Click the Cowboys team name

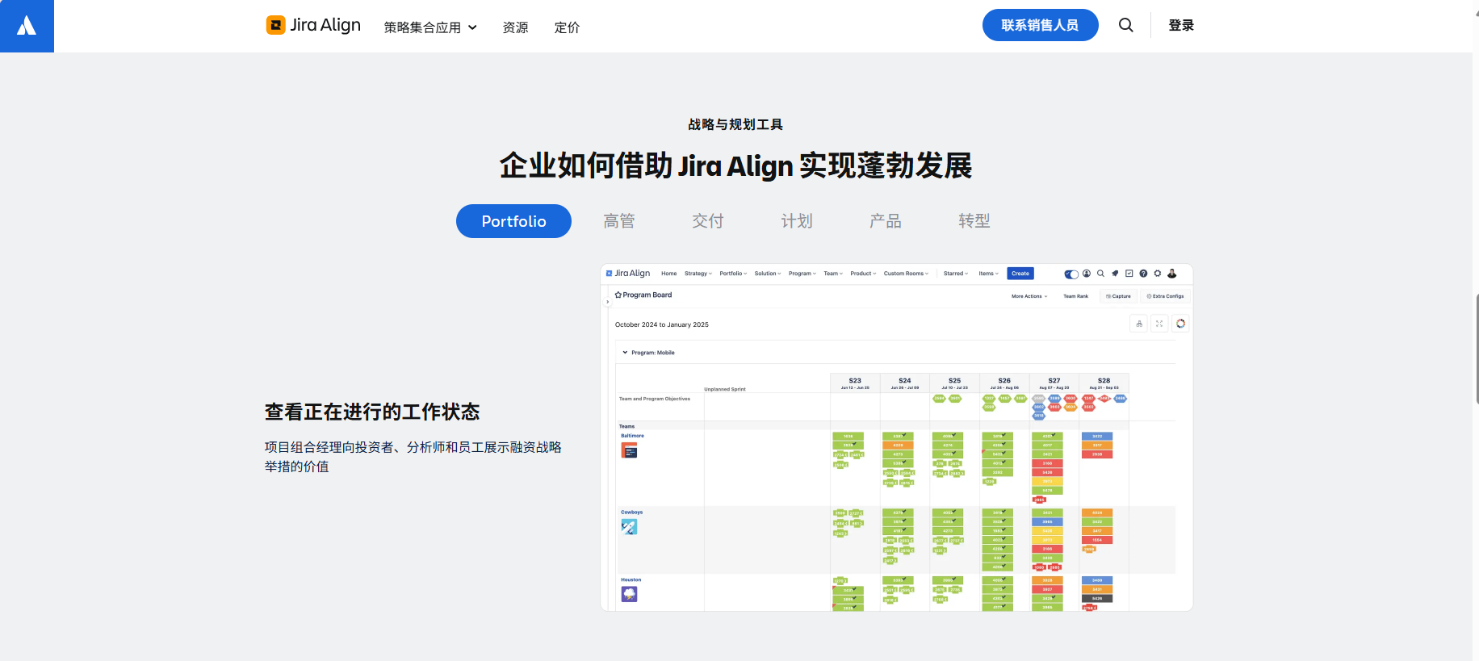(632, 512)
